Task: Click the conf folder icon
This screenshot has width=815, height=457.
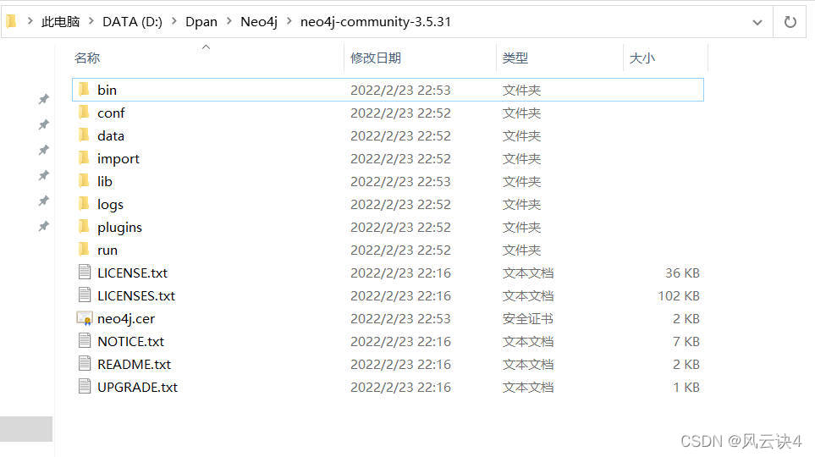Action: (84, 113)
